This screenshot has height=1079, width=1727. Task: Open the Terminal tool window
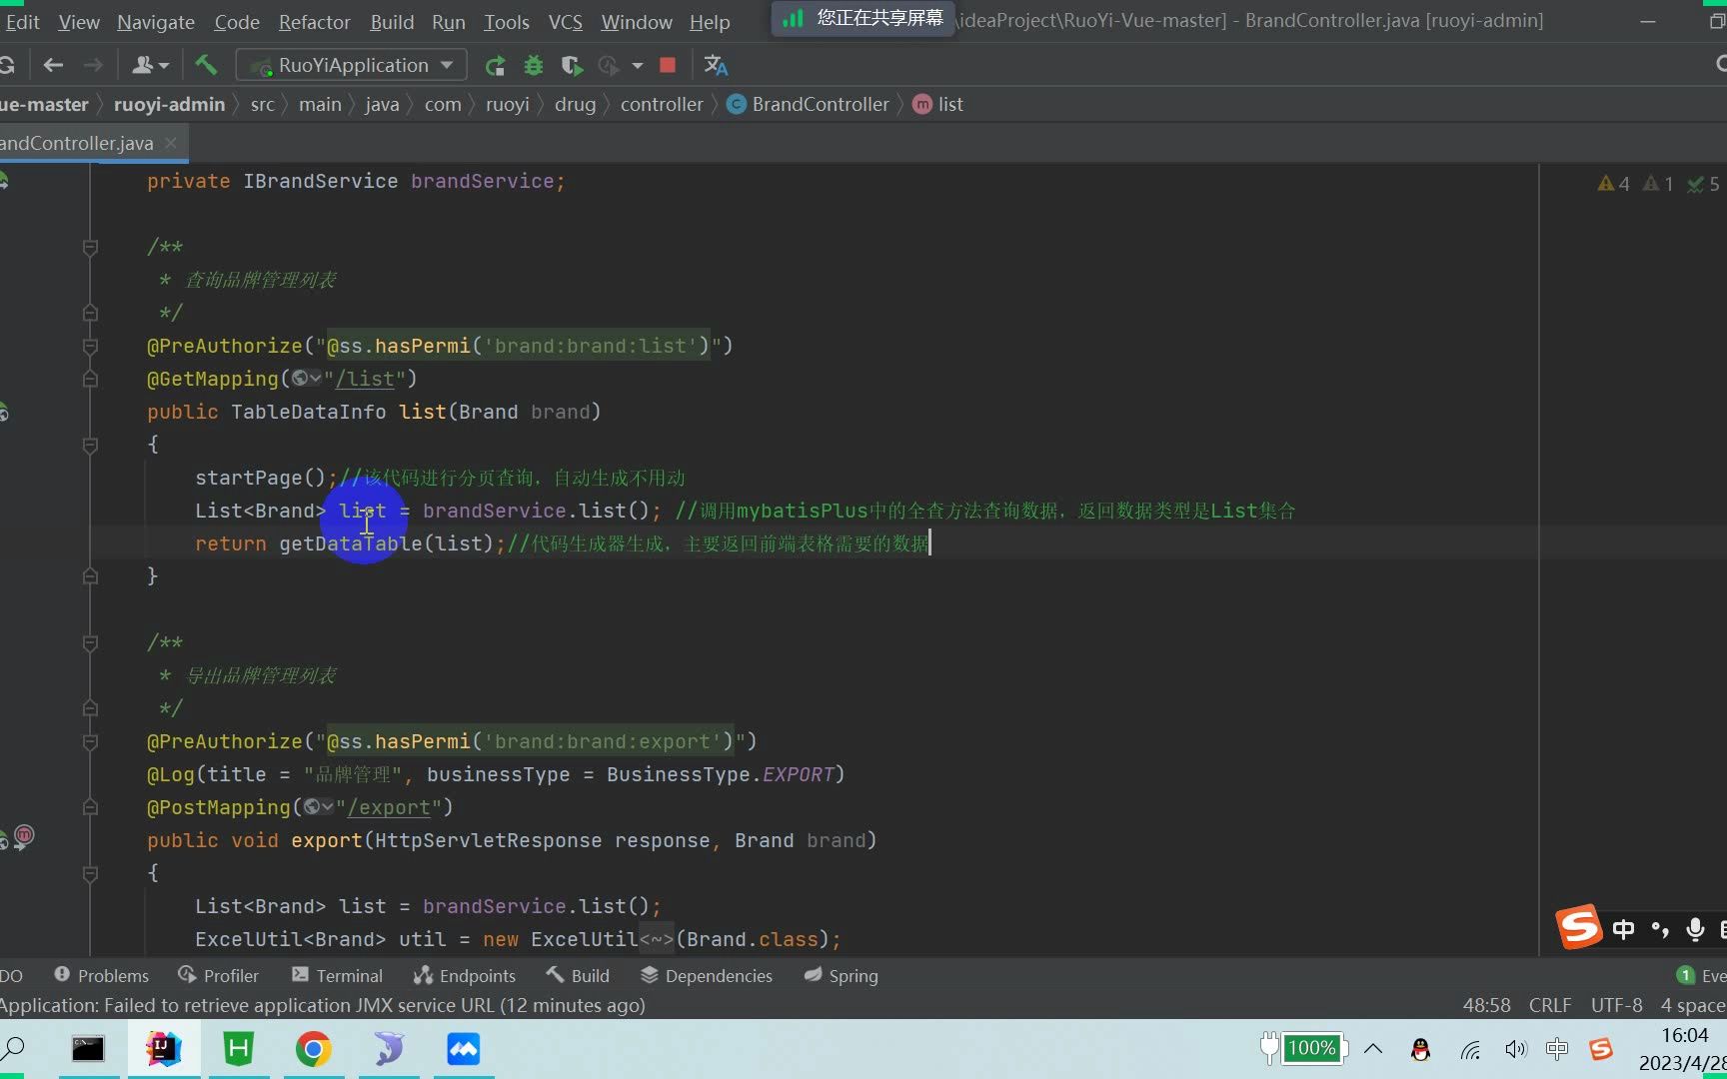[x=337, y=976]
